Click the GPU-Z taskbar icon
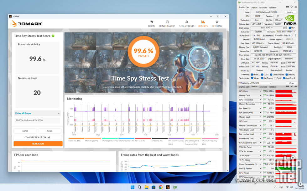This screenshot has height=191, width=307. click(175, 187)
